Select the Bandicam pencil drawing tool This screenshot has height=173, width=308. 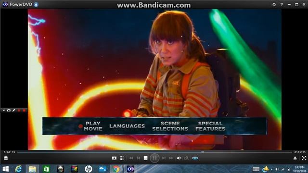[14, 111]
